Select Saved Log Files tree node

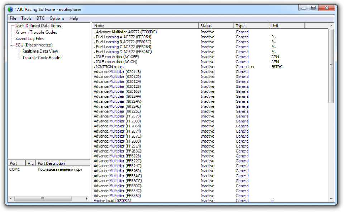(30, 38)
